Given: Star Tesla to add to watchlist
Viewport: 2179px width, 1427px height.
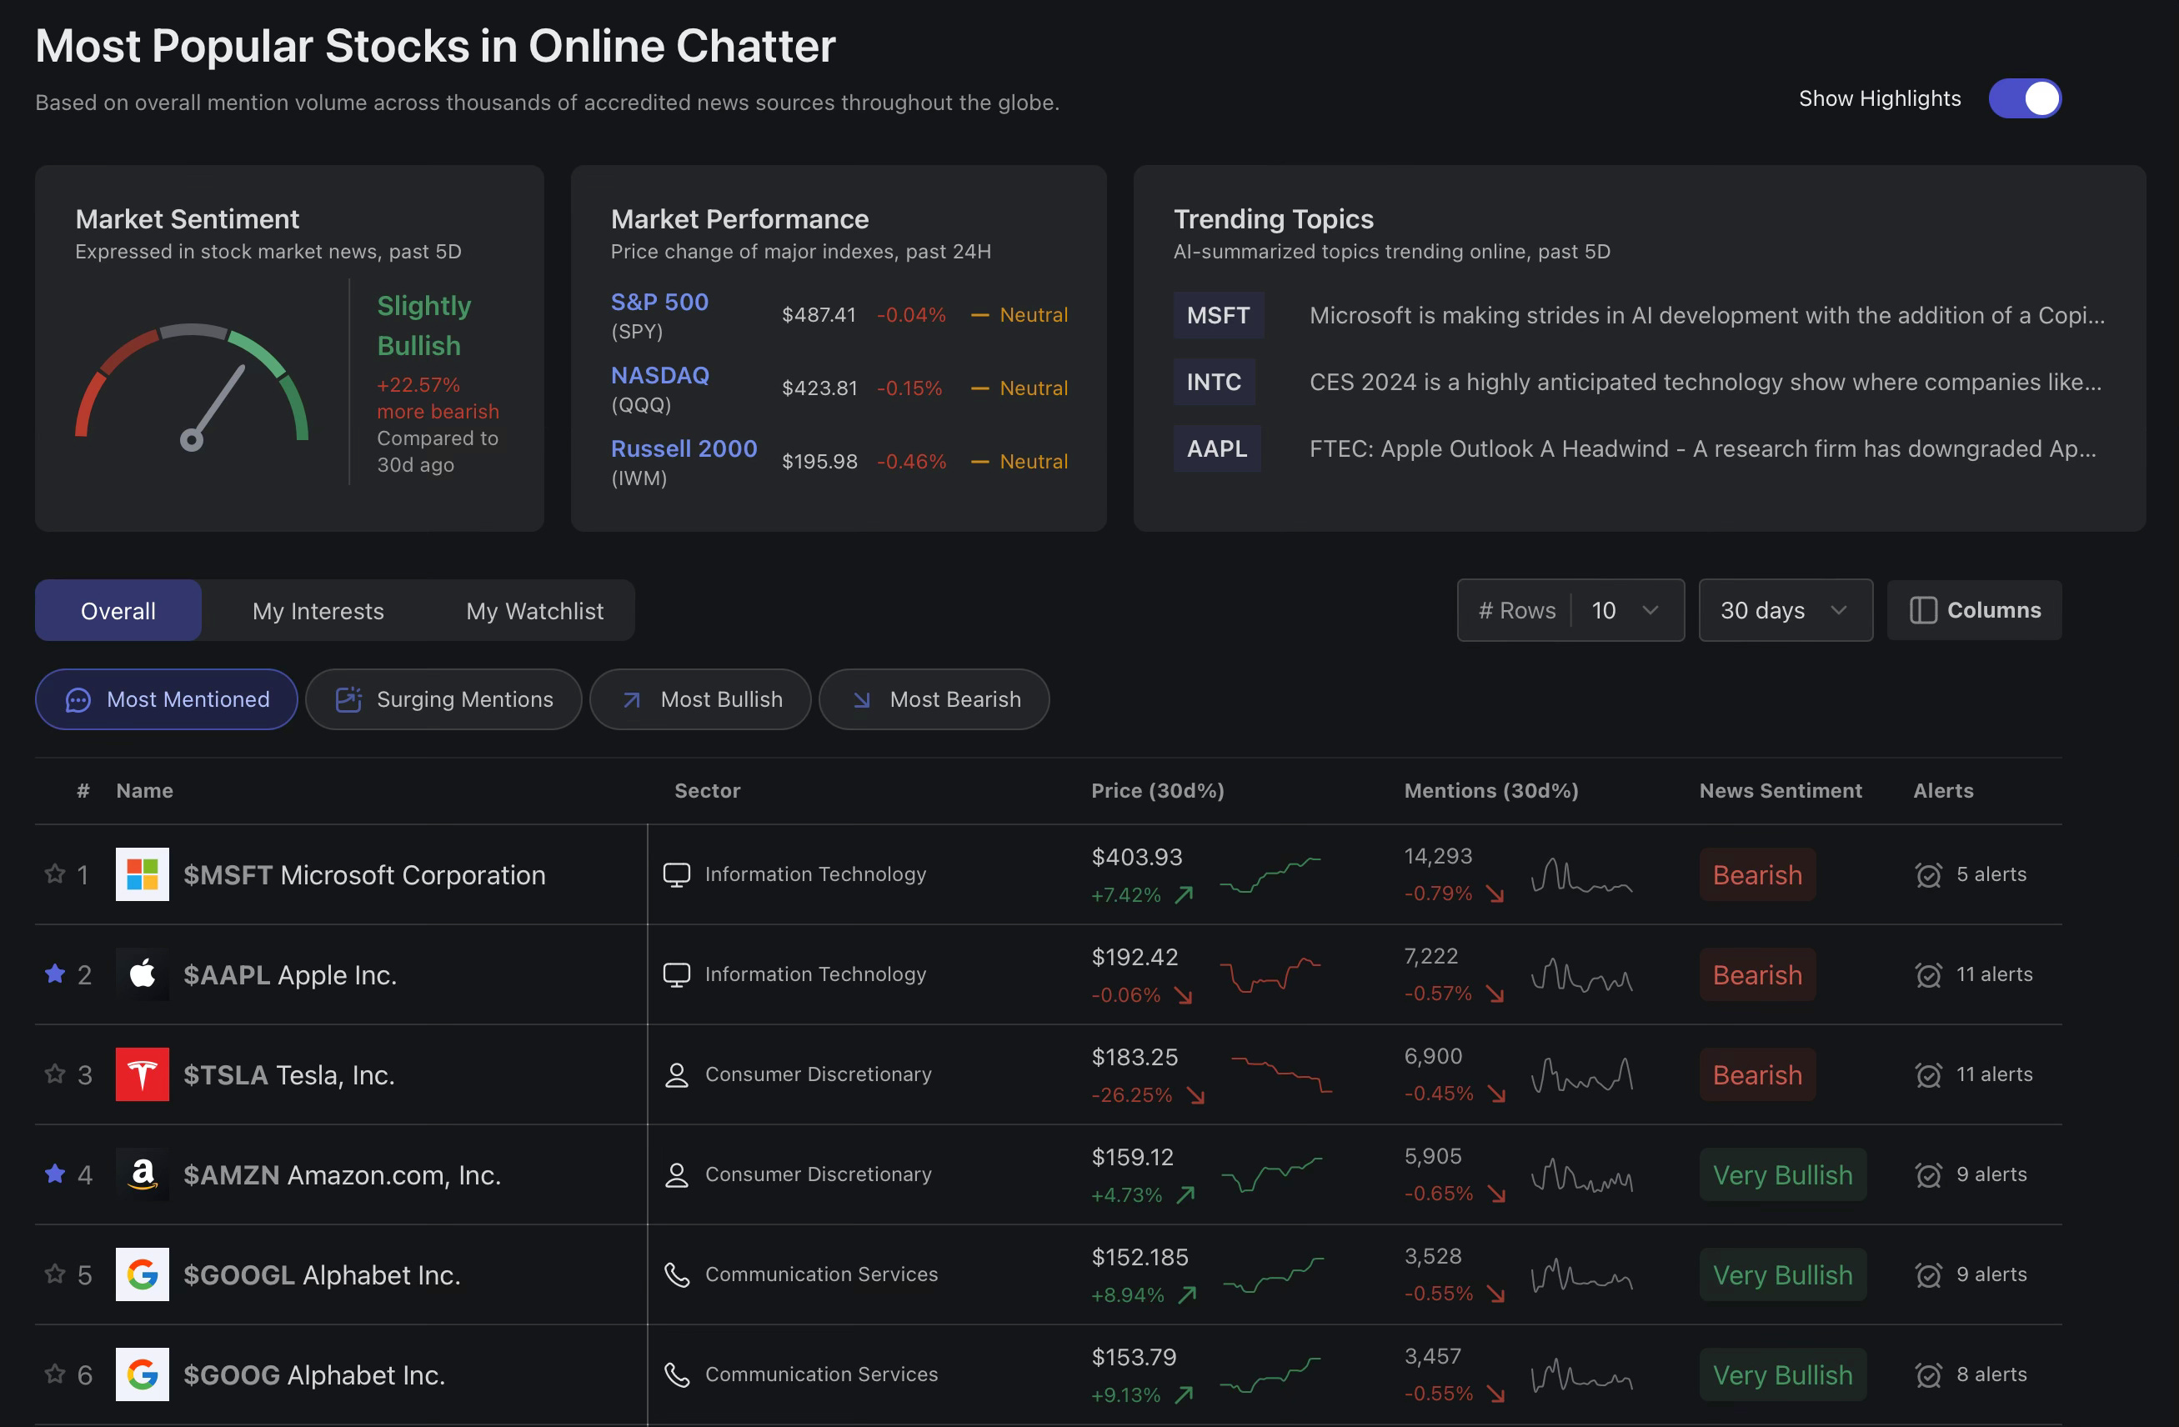Looking at the screenshot, I should click(55, 1073).
